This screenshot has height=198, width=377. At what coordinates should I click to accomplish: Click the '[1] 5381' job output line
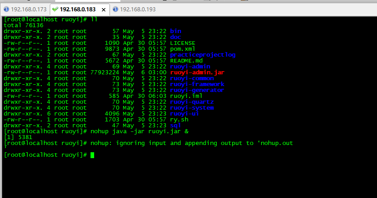click(x=18, y=137)
